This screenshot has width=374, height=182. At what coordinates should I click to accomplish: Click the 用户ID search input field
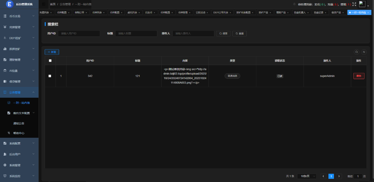[x=79, y=34]
